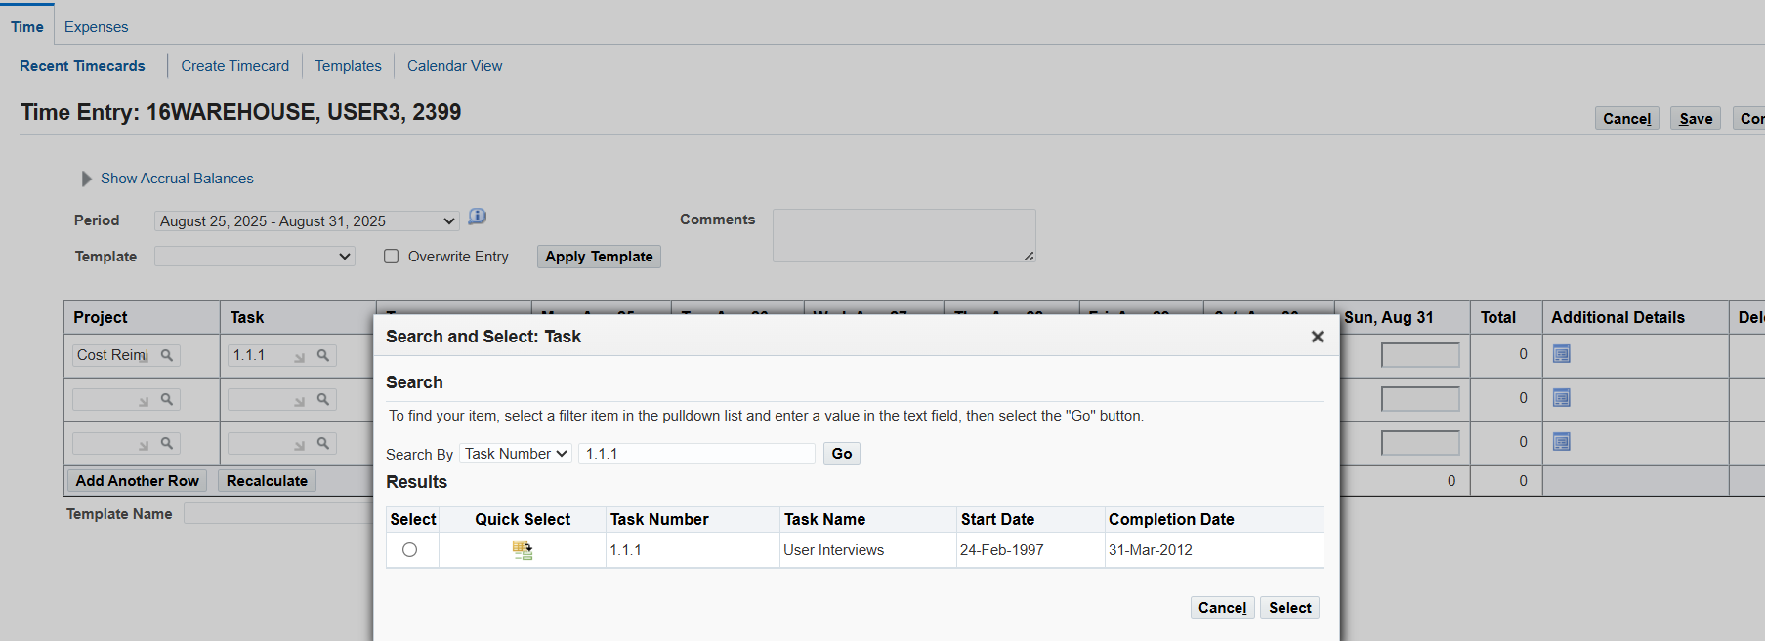The width and height of the screenshot is (1765, 641).
Task: Close the Search and Select Task dialog
Action: pyautogui.click(x=1317, y=337)
